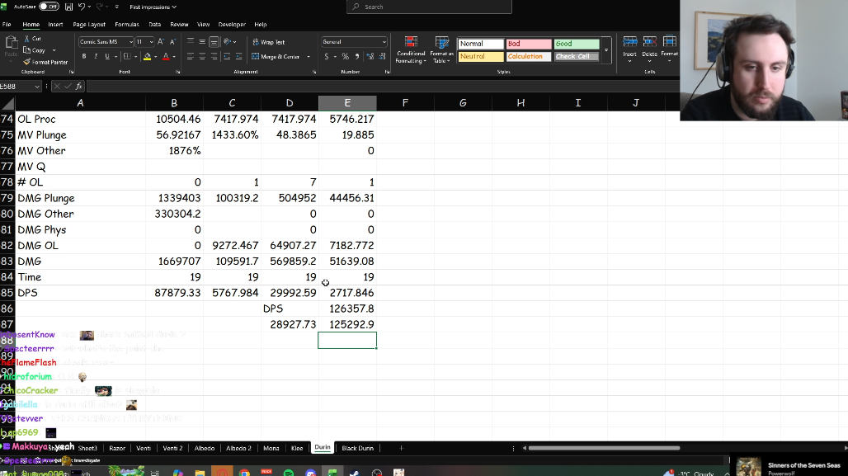Open Conditional Formatting menu

411,49
